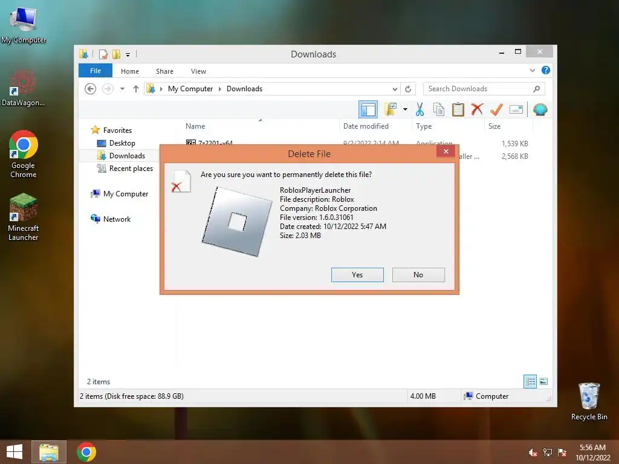This screenshot has height=464, width=619.
Task: Open the Recycle Bin
Action: 589,402
